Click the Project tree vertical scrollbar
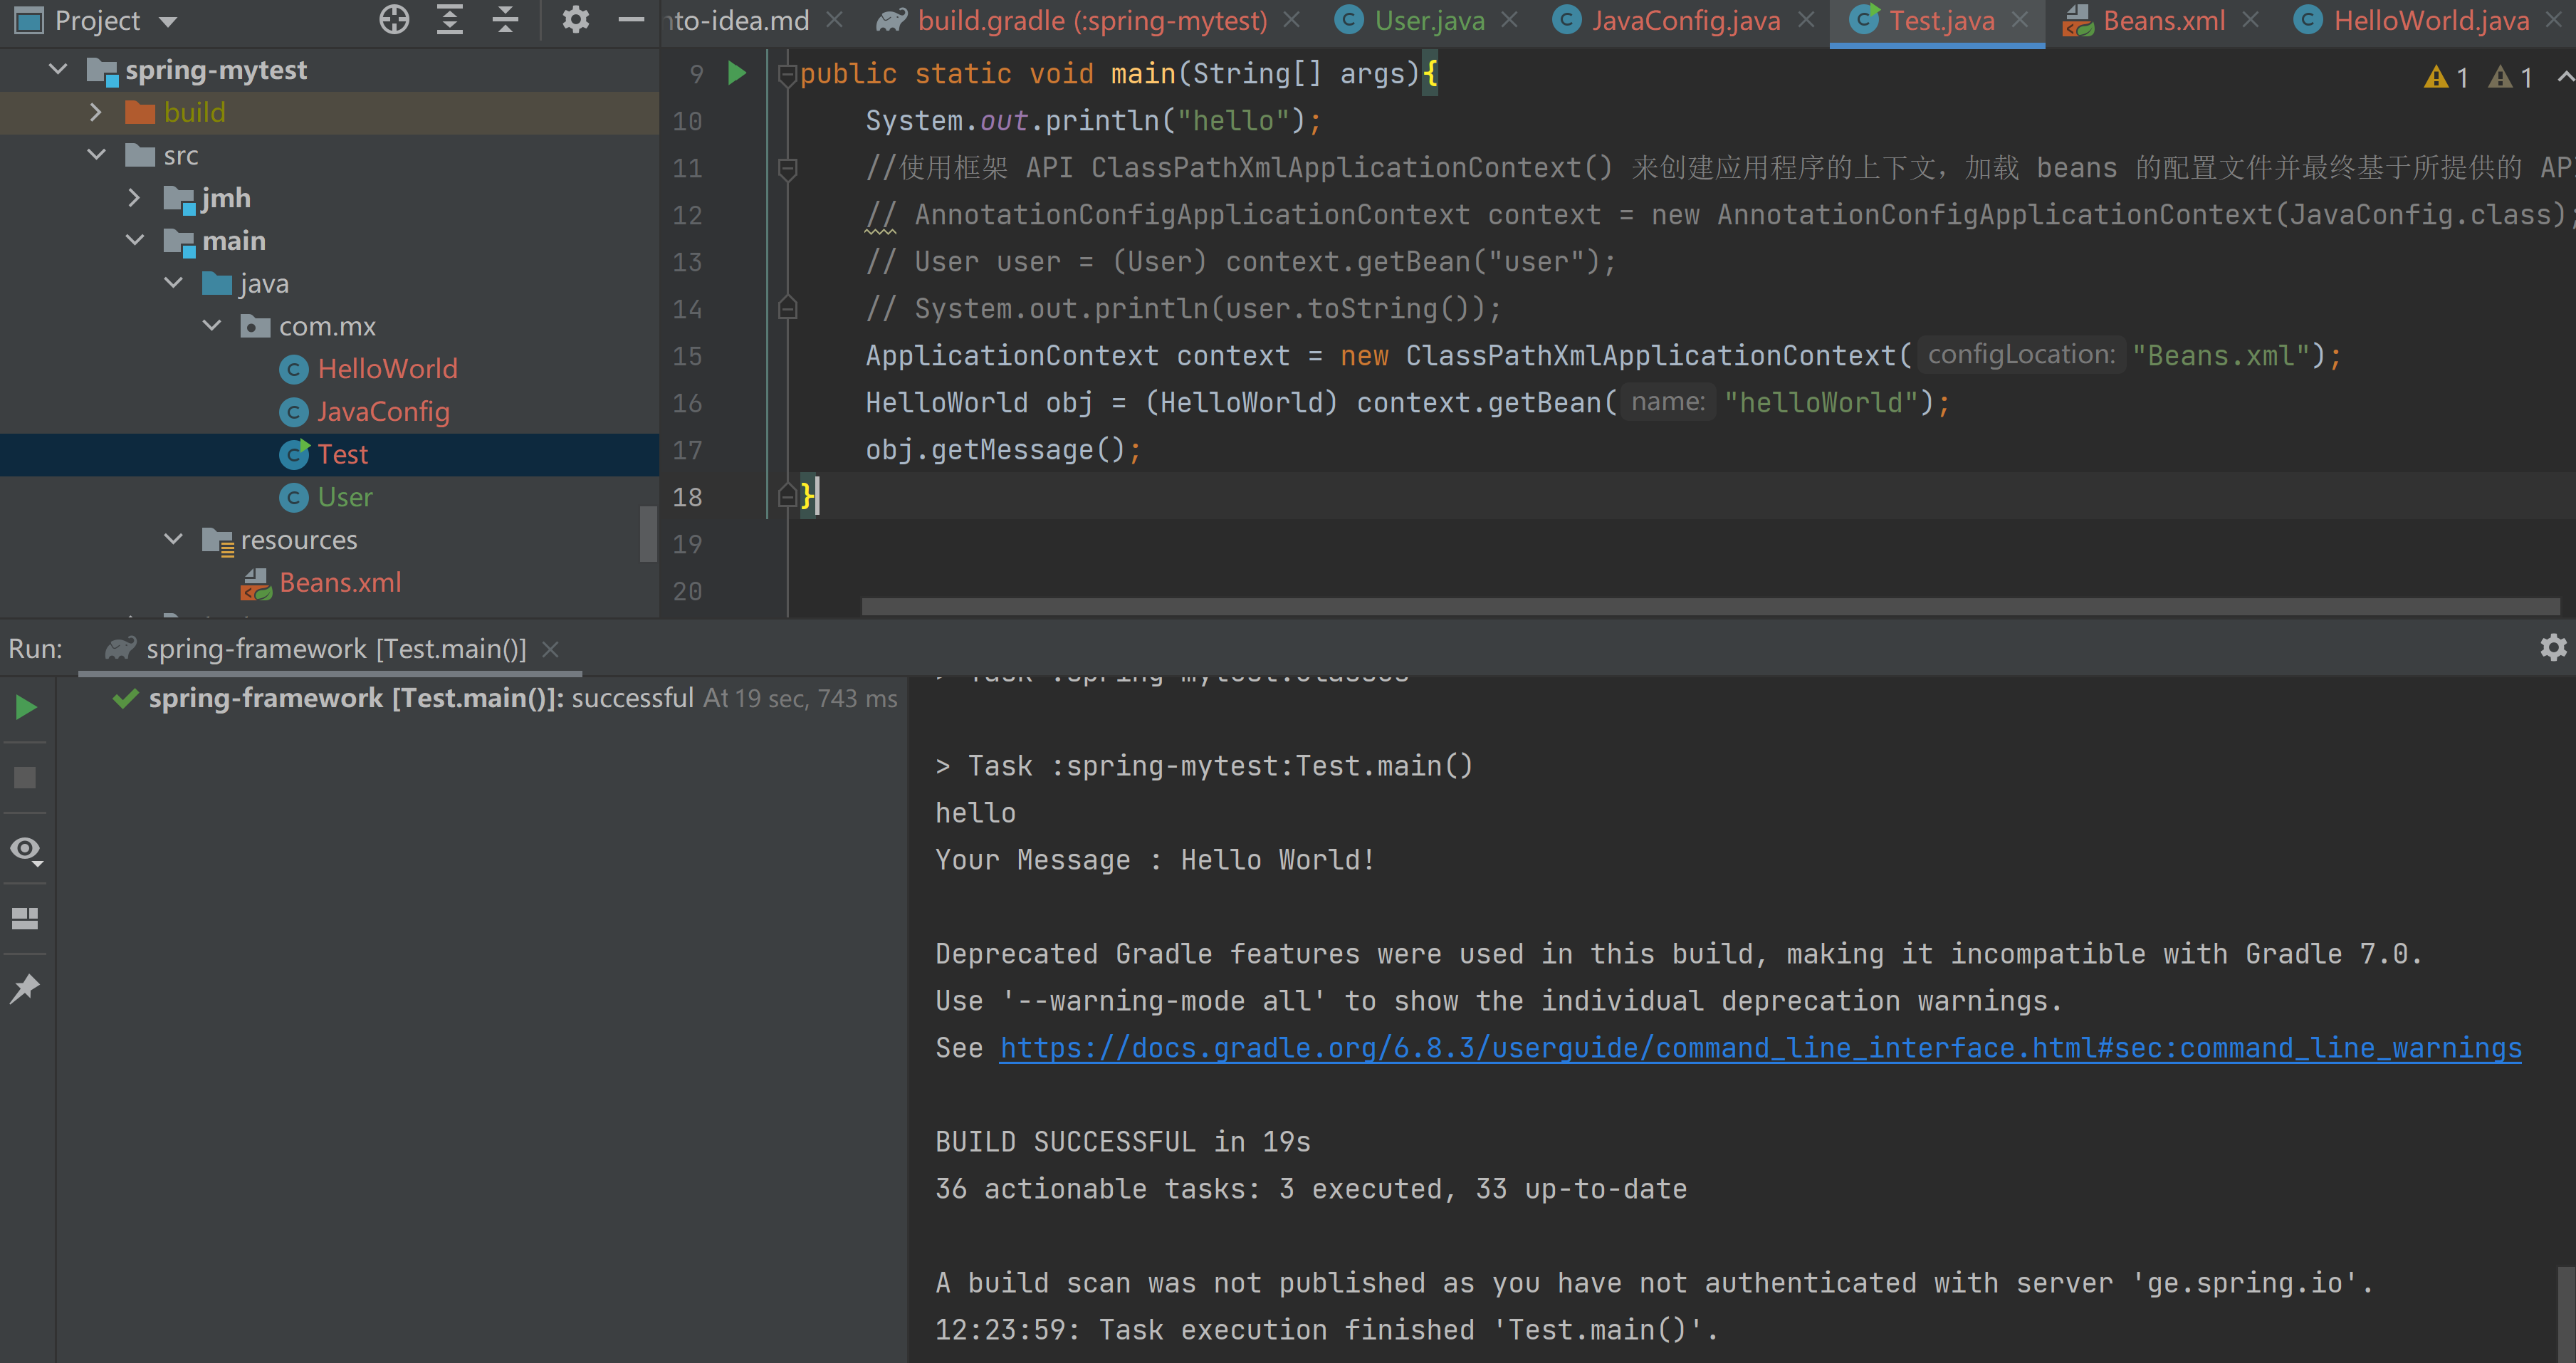The height and width of the screenshot is (1363, 2576). click(x=649, y=534)
